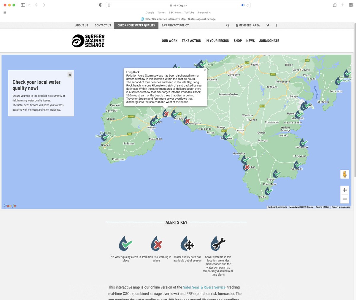Viewport: 356px width, 300px height.
Task: Reload the page icon
Action: pos(248,5)
